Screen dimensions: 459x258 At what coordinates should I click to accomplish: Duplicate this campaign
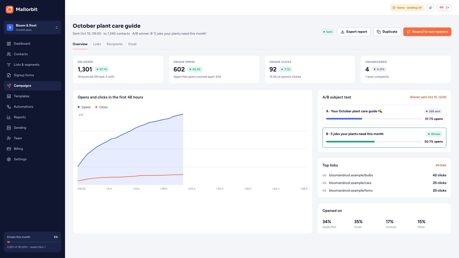(387, 32)
